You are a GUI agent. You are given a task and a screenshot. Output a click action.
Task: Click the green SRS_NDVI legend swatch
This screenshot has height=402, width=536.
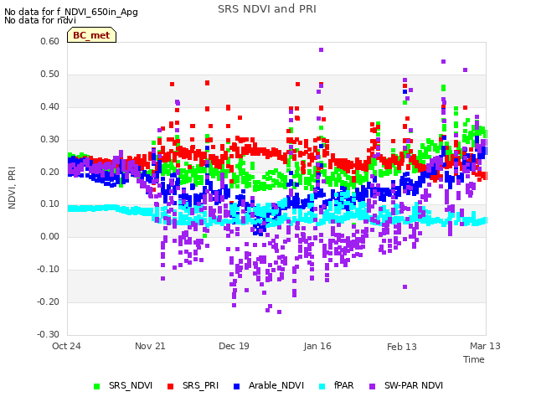click(97, 386)
